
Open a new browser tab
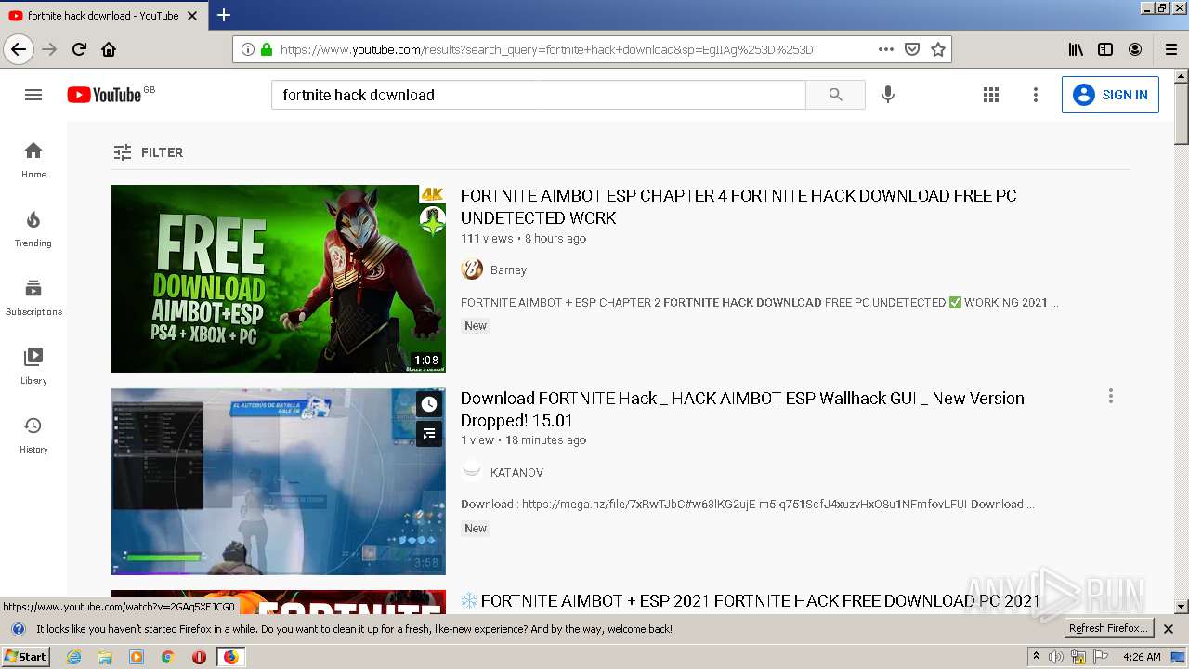(224, 15)
